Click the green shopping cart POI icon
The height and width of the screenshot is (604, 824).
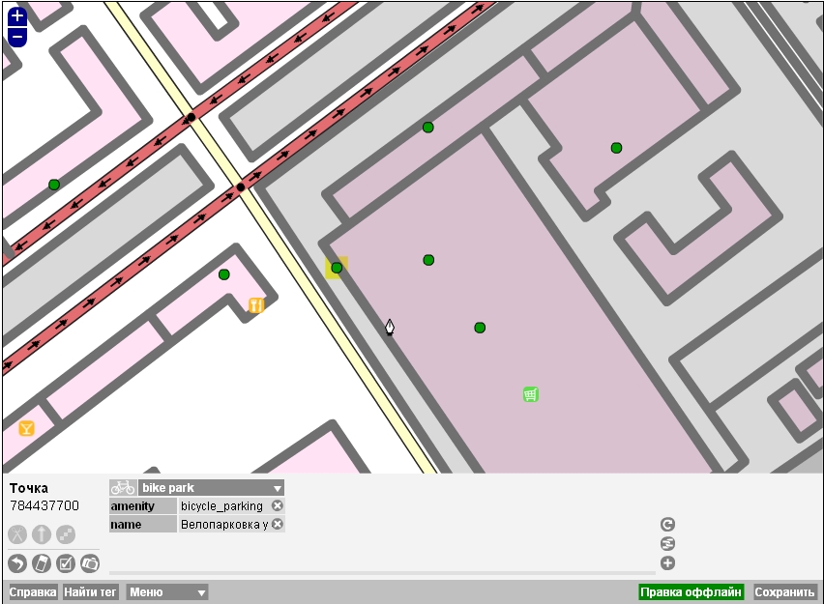530,394
